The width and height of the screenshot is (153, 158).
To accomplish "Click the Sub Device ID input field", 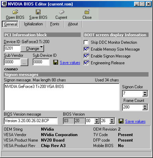I will click(41, 62).
